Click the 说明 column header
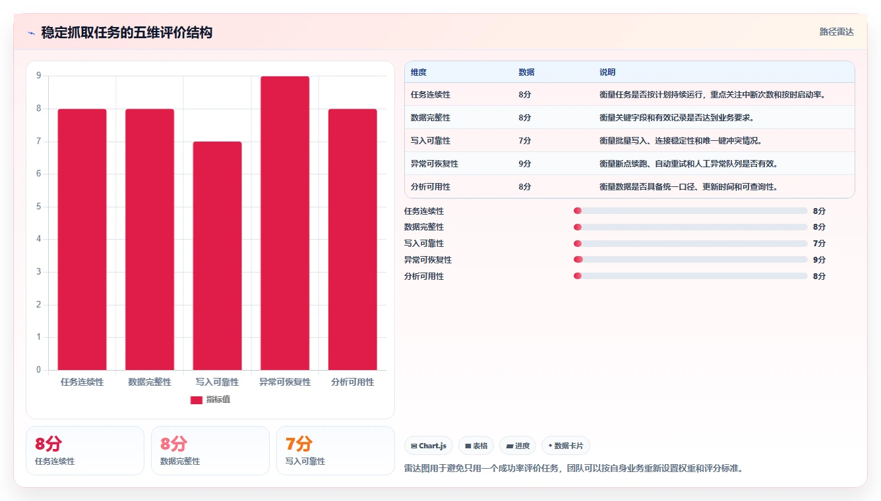 pyautogui.click(x=607, y=72)
